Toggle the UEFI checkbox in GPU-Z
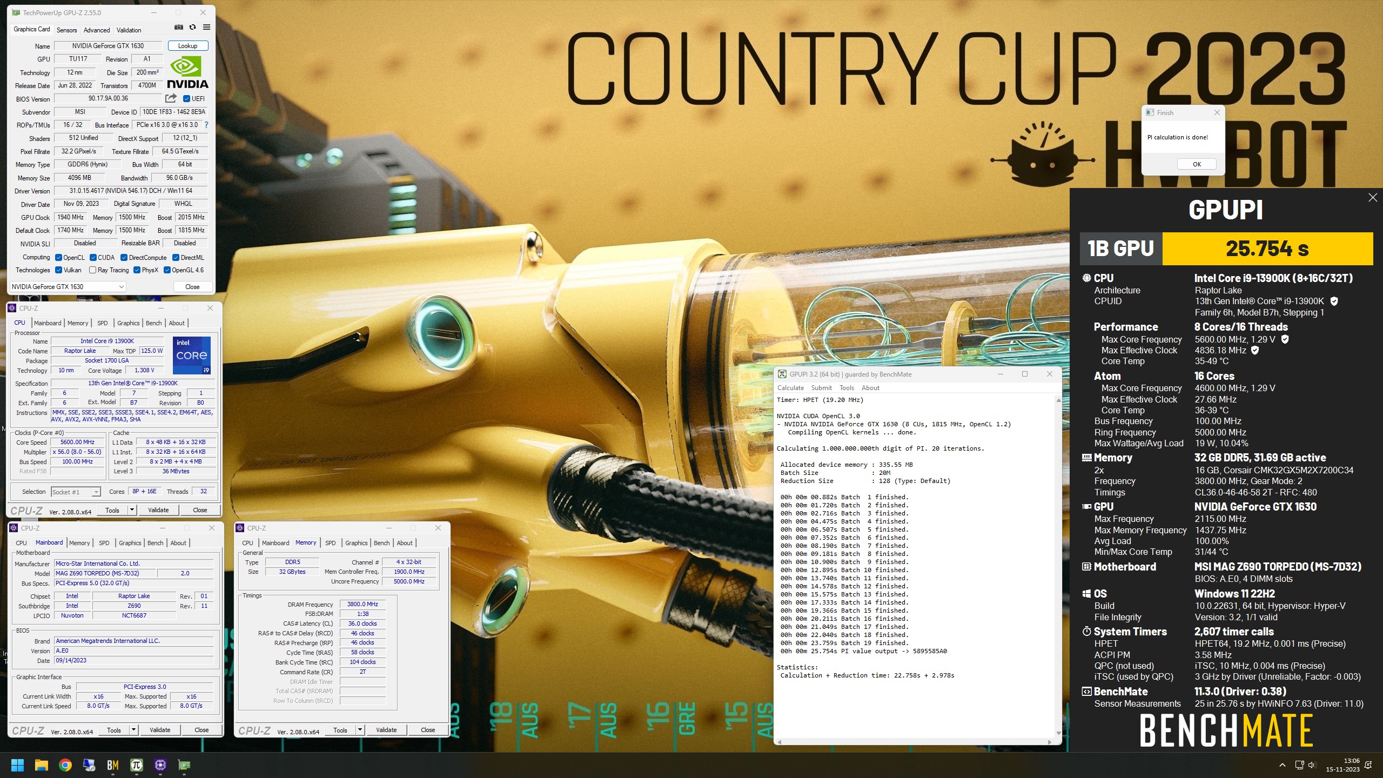Screen dimensions: 1383x778 [186, 98]
